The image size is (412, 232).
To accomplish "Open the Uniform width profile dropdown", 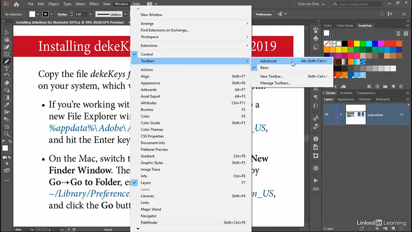I will tap(125, 14).
